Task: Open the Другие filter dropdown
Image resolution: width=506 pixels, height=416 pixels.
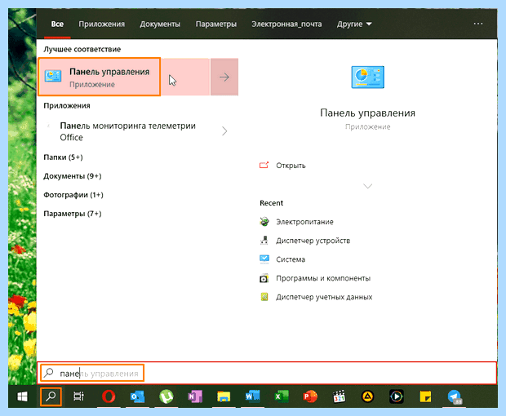Action: [x=354, y=24]
